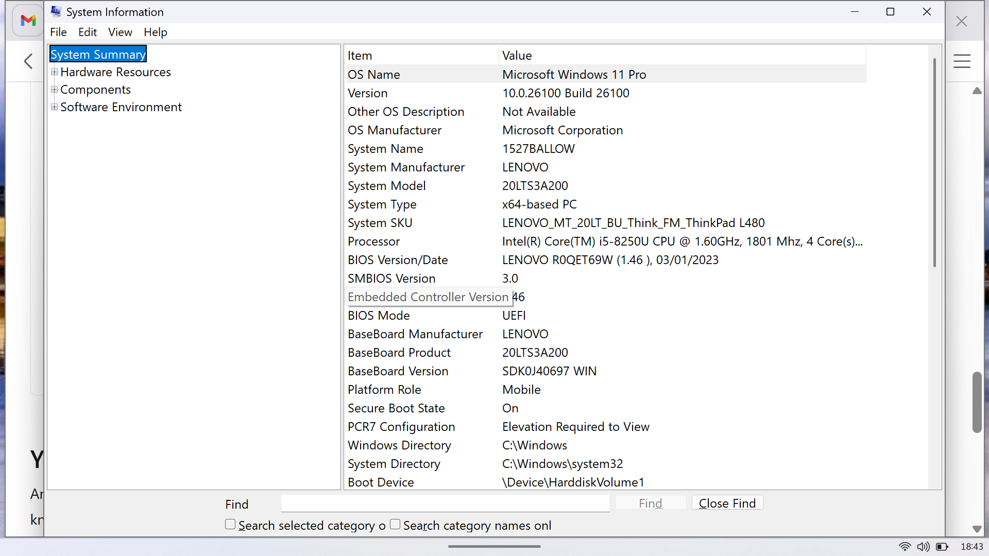
Task: Click the battery status icon
Action: pos(942,547)
